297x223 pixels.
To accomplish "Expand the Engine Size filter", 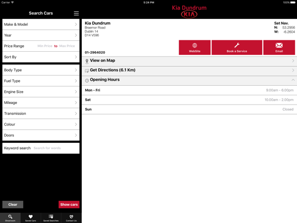I will pyautogui.click(x=41, y=92).
